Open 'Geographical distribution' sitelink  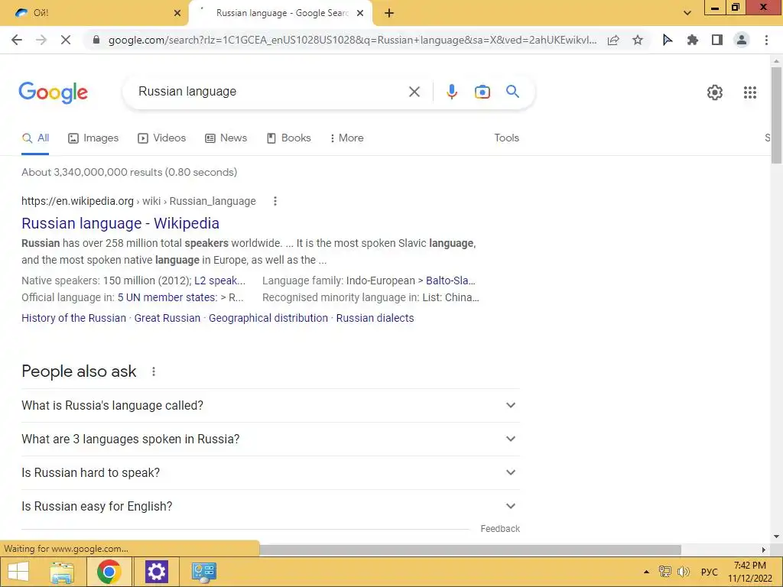point(268,318)
